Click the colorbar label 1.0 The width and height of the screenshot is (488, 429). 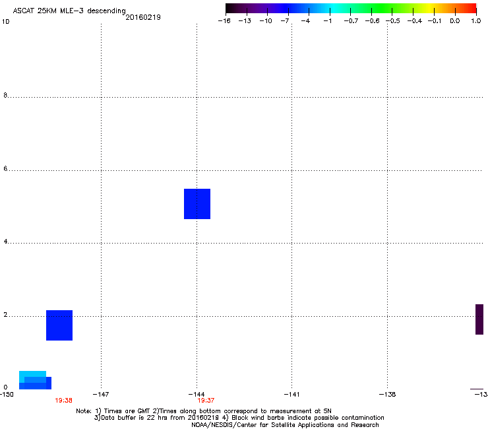coord(476,21)
